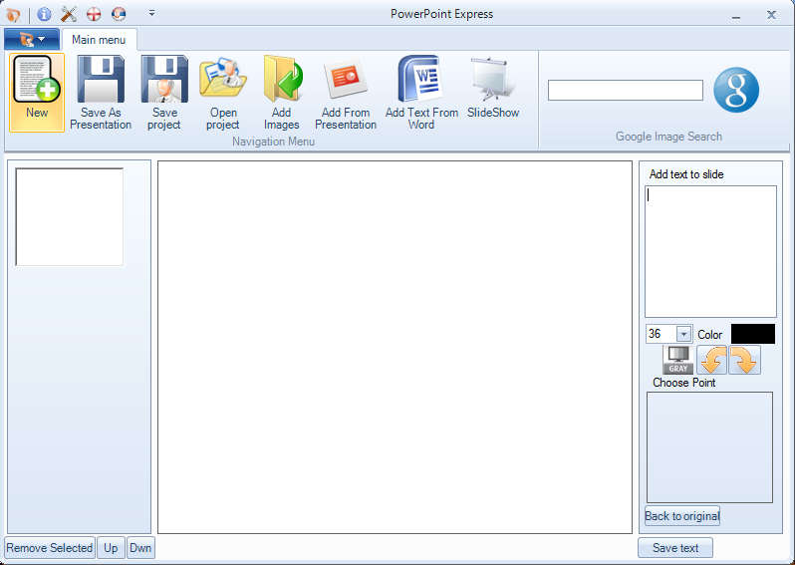Click Add From Presentation icon
Screen dimensions: 795x565
(346, 81)
